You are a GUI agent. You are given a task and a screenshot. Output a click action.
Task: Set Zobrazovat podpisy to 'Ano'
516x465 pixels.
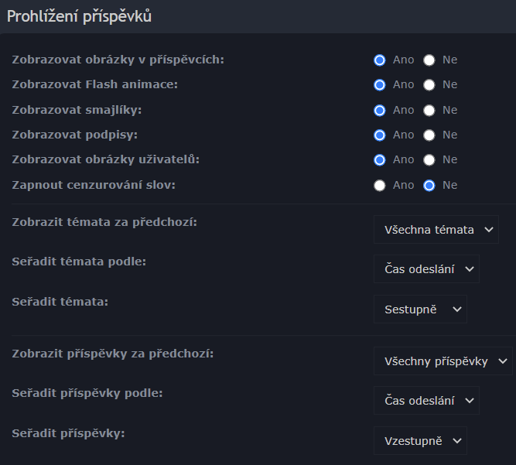tap(379, 135)
